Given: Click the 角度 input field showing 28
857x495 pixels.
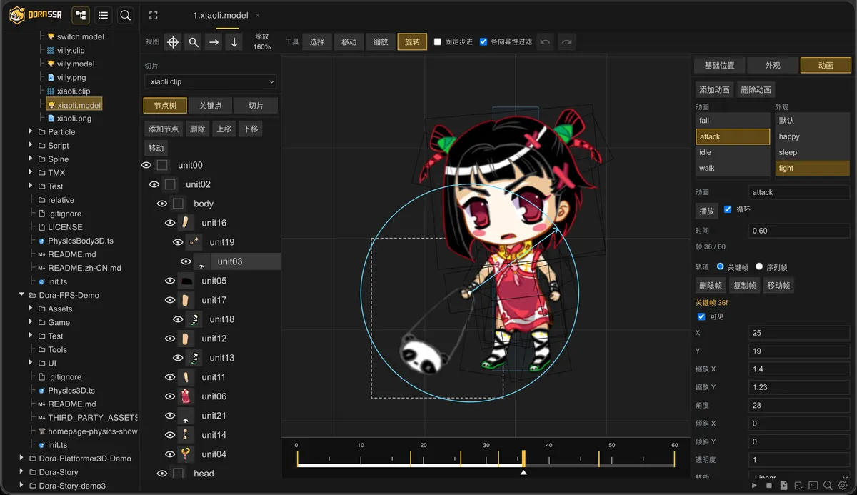Looking at the screenshot, I should [x=799, y=405].
